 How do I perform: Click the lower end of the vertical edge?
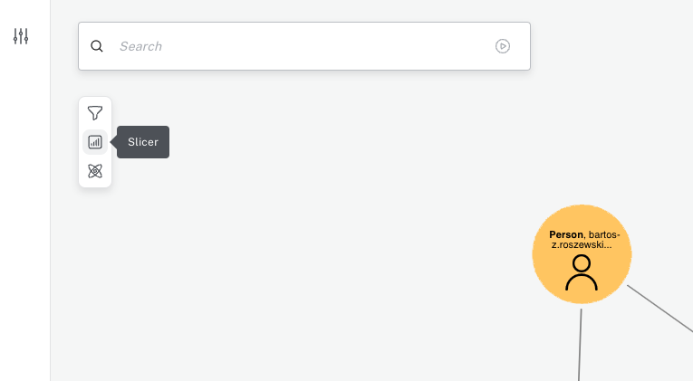(x=579, y=371)
